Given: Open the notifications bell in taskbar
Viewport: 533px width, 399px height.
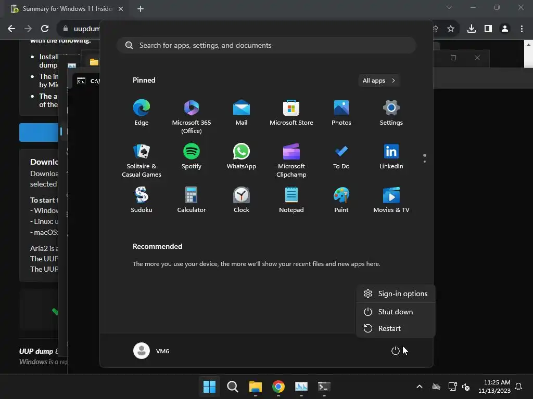Looking at the screenshot, I should click(x=519, y=387).
